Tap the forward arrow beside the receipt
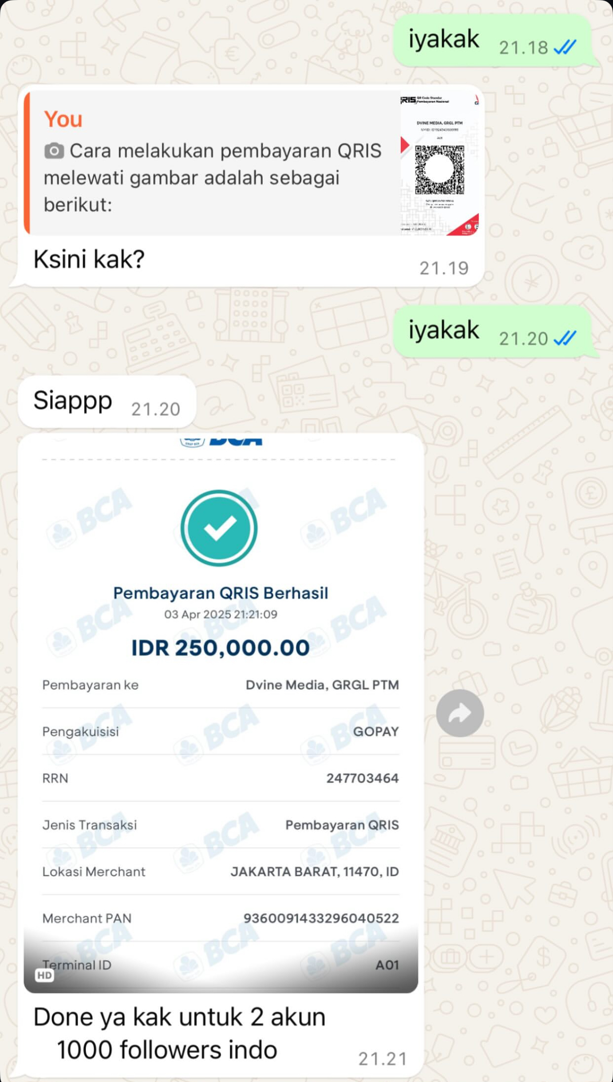The height and width of the screenshot is (1082, 613). pos(460,713)
